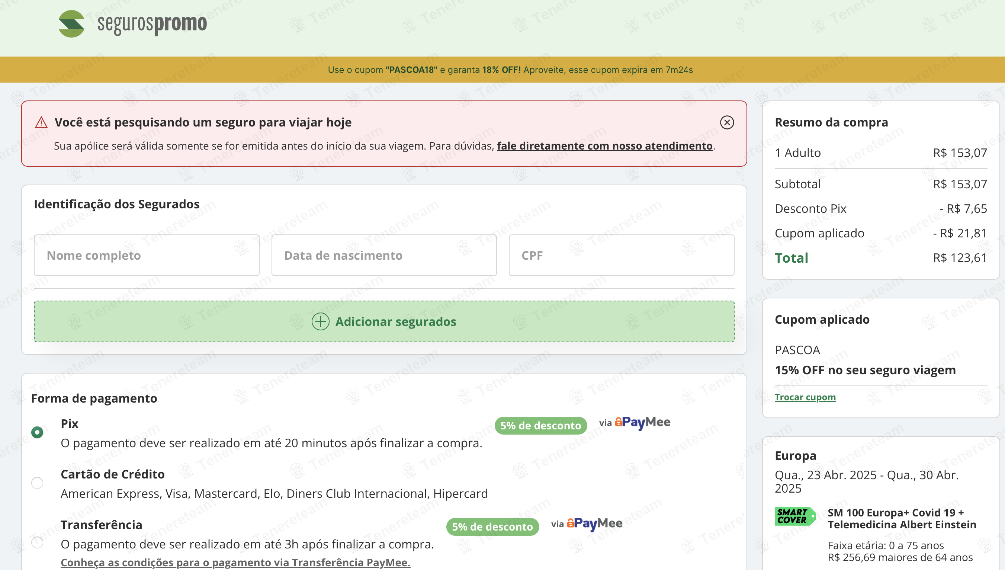Click the 'Subtotal' label
The width and height of the screenshot is (1005, 570).
[x=797, y=184]
